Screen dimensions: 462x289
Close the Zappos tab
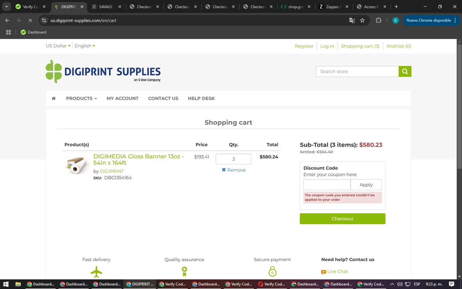(347, 6)
